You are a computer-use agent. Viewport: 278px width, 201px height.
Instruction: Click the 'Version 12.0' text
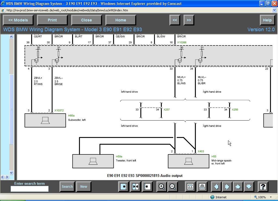point(261,30)
